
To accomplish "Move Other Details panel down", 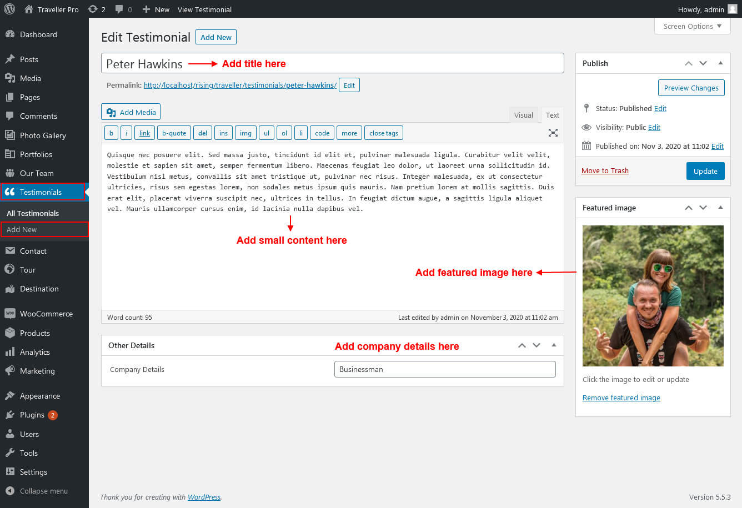I will click(536, 345).
